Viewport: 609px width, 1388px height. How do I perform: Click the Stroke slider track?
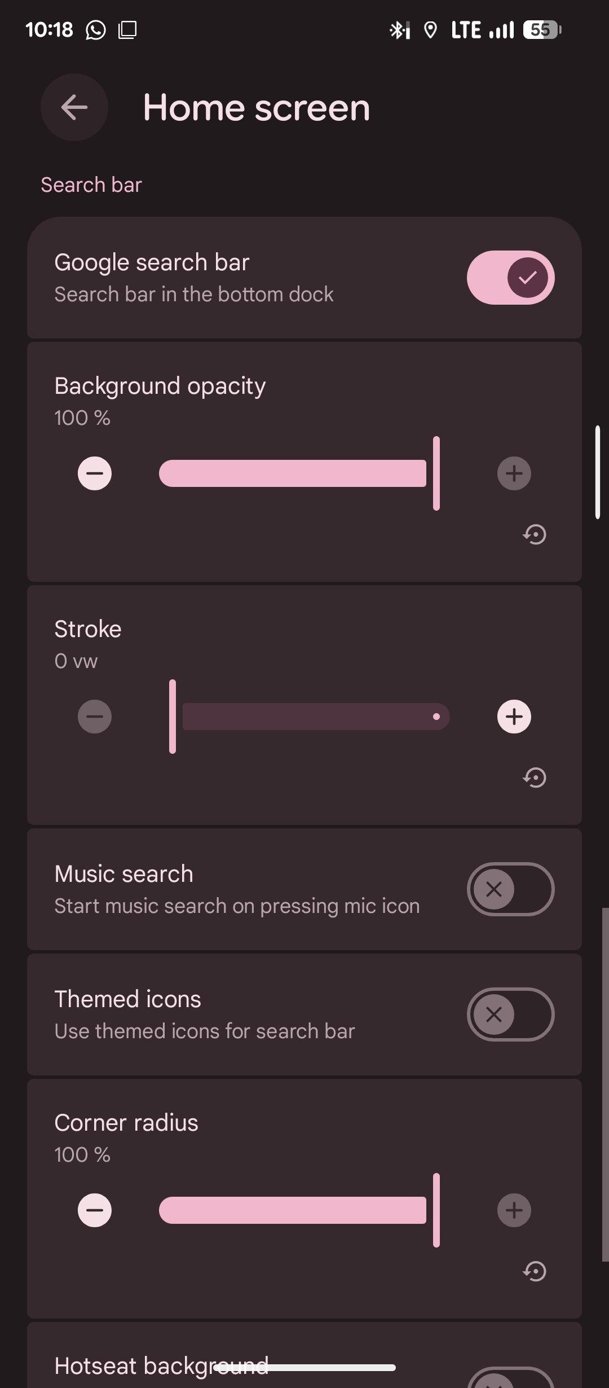(x=316, y=717)
